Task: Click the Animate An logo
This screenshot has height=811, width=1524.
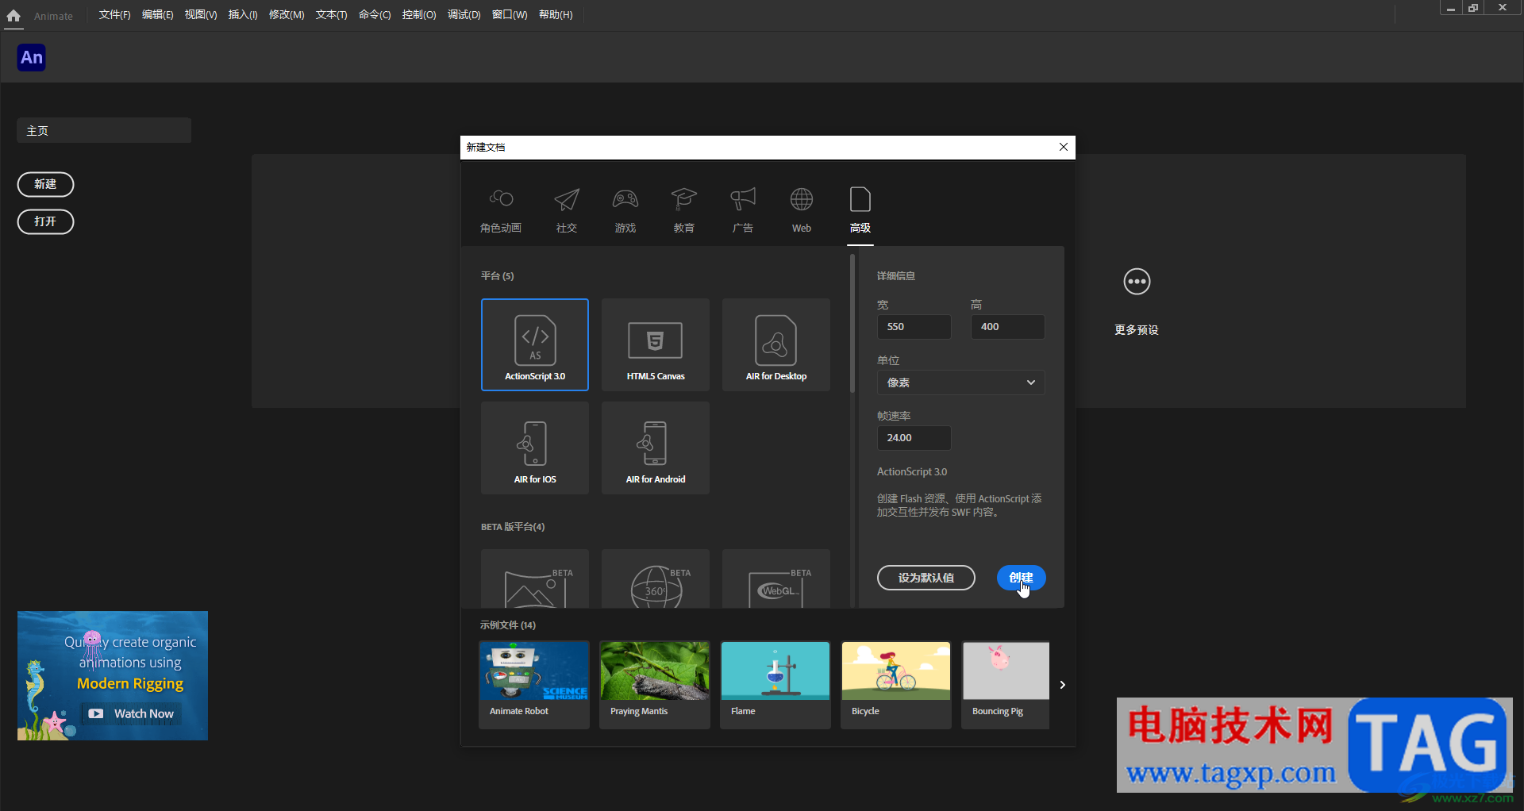Action: (x=32, y=57)
